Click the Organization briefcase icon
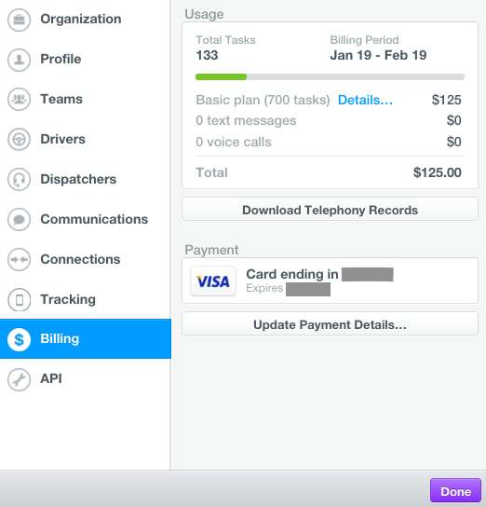This screenshot has width=486, height=507. pos(19,20)
